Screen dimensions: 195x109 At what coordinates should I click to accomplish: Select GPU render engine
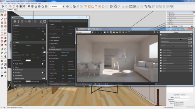click(x=43, y=28)
